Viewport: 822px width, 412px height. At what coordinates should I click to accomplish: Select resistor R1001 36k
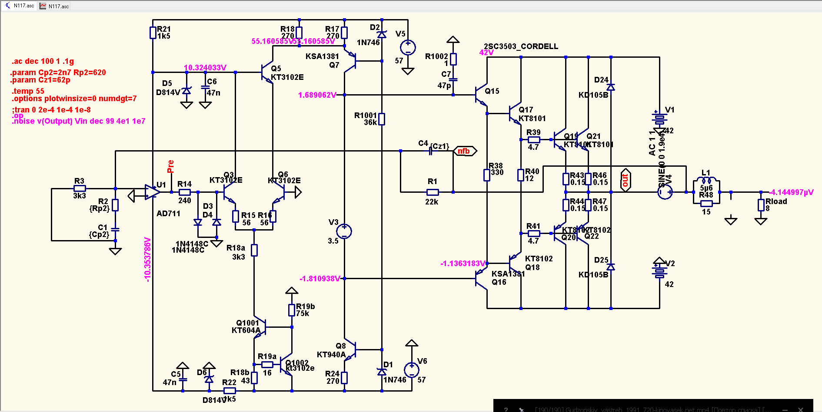tap(382, 119)
